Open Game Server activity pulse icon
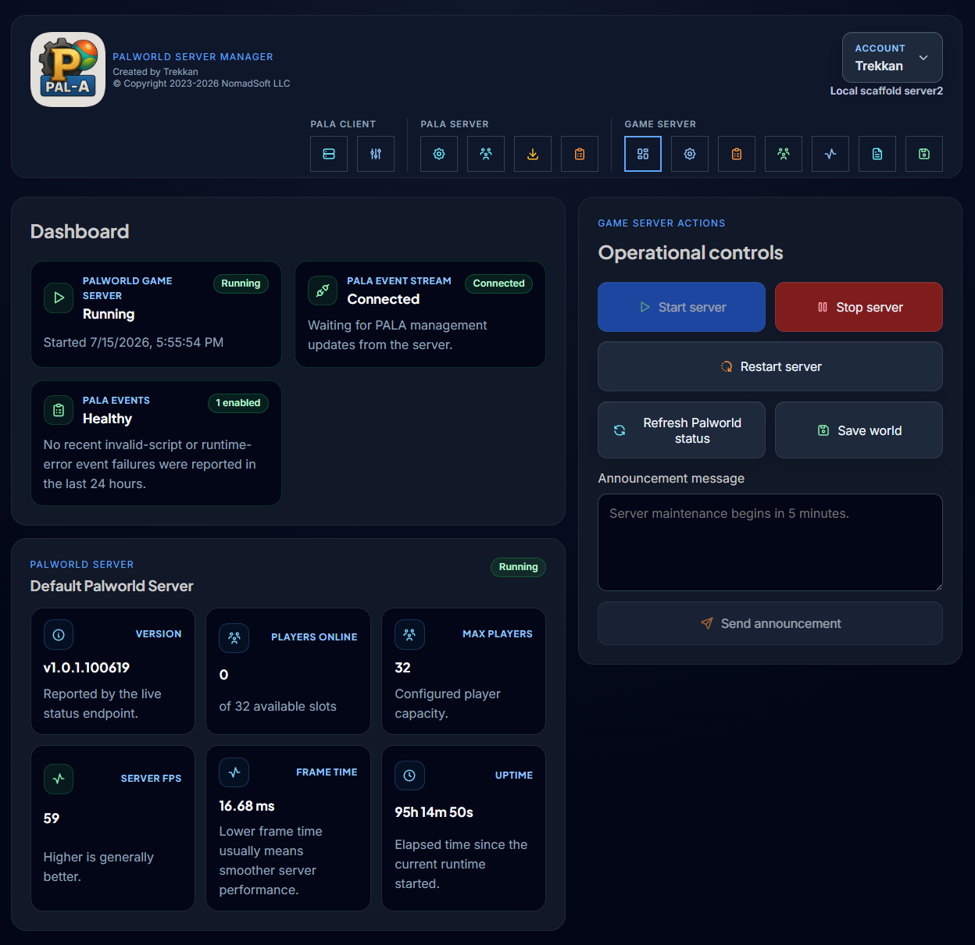The height and width of the screenshot is (945, 975). tap(830, 154)
